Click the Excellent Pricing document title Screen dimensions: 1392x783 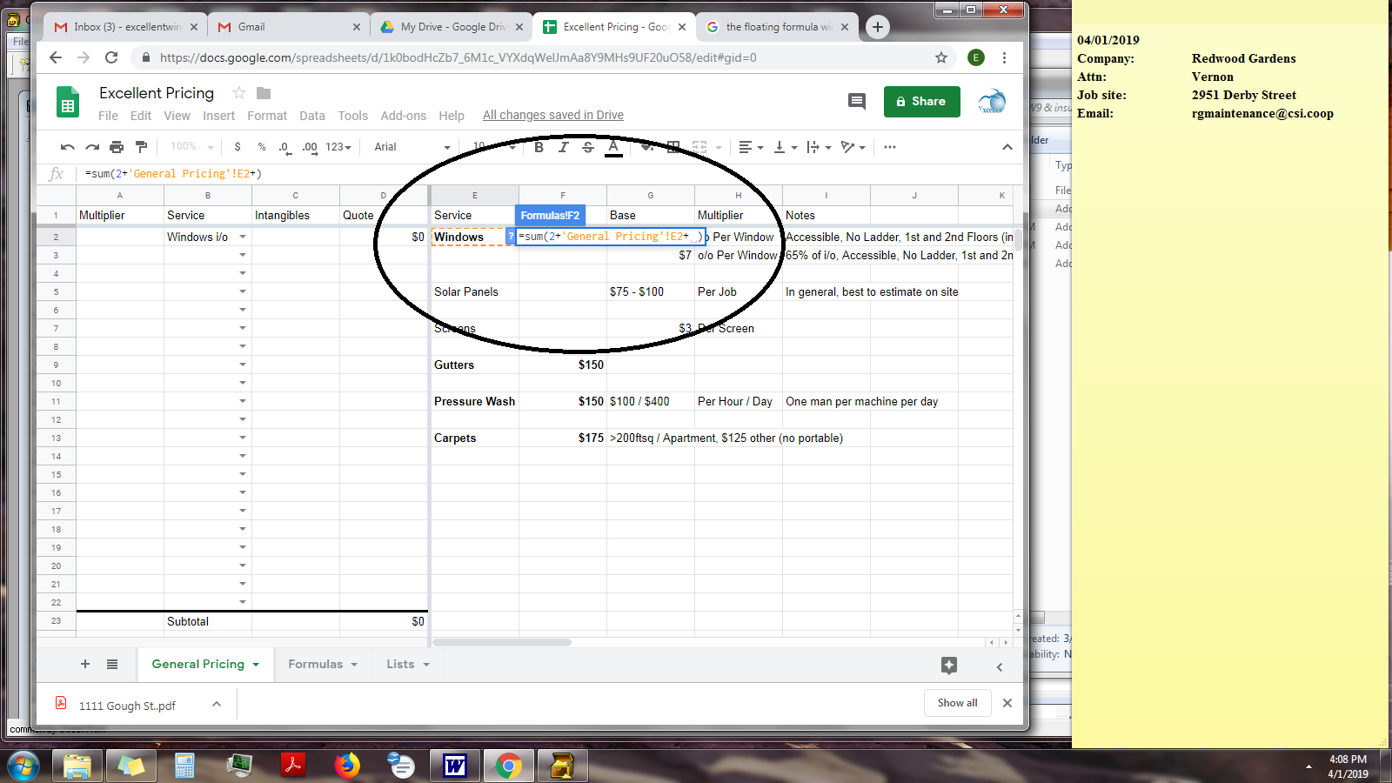pyautogui.click(x=157, y=93)
